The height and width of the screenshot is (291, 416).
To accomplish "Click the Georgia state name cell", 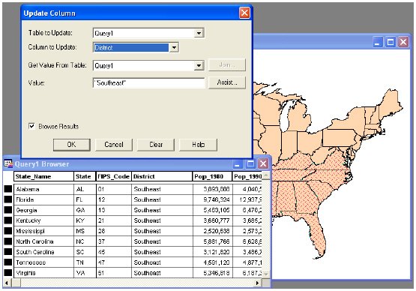I will coord(43,210).
